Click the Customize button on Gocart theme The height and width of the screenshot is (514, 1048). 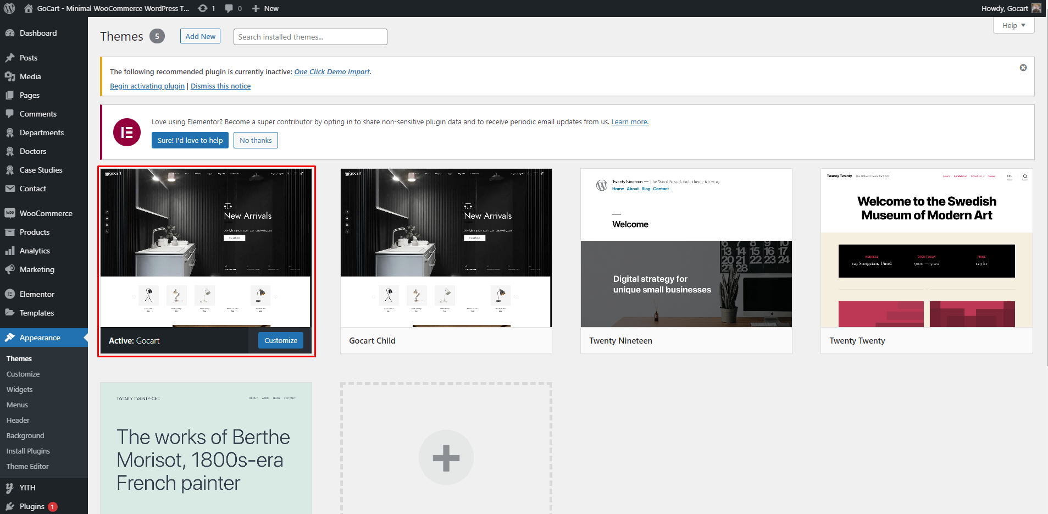pos(281,340)
